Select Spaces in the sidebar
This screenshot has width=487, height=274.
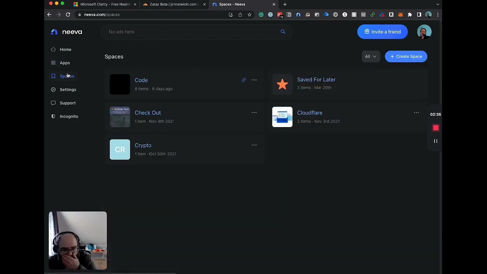[67, 76]
